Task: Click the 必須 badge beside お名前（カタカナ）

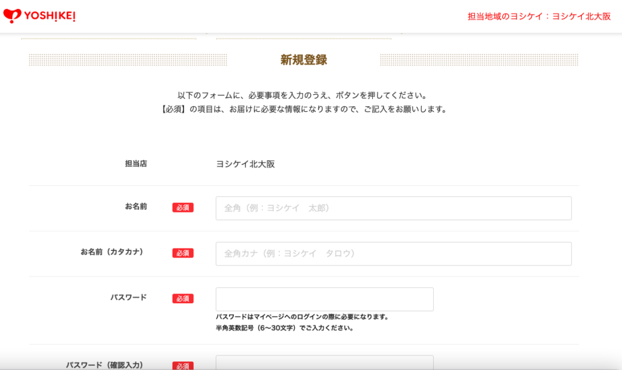Action: (183, 253)
